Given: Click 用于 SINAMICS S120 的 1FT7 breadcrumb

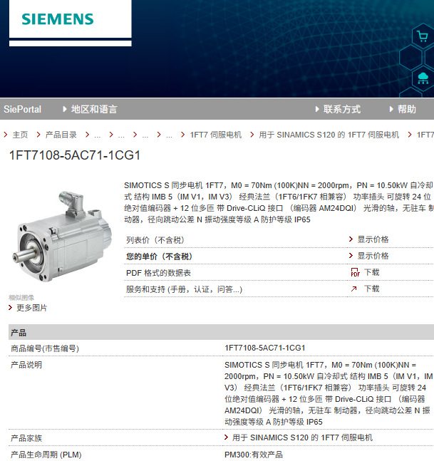Looking at the screenshot, I should (x=329, y=135).
